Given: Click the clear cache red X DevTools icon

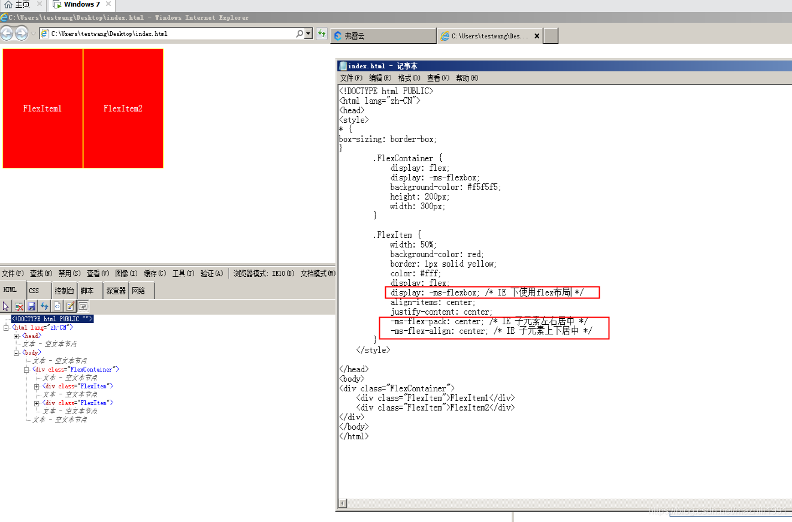Looking at the screenshot, I should point(19,306).
